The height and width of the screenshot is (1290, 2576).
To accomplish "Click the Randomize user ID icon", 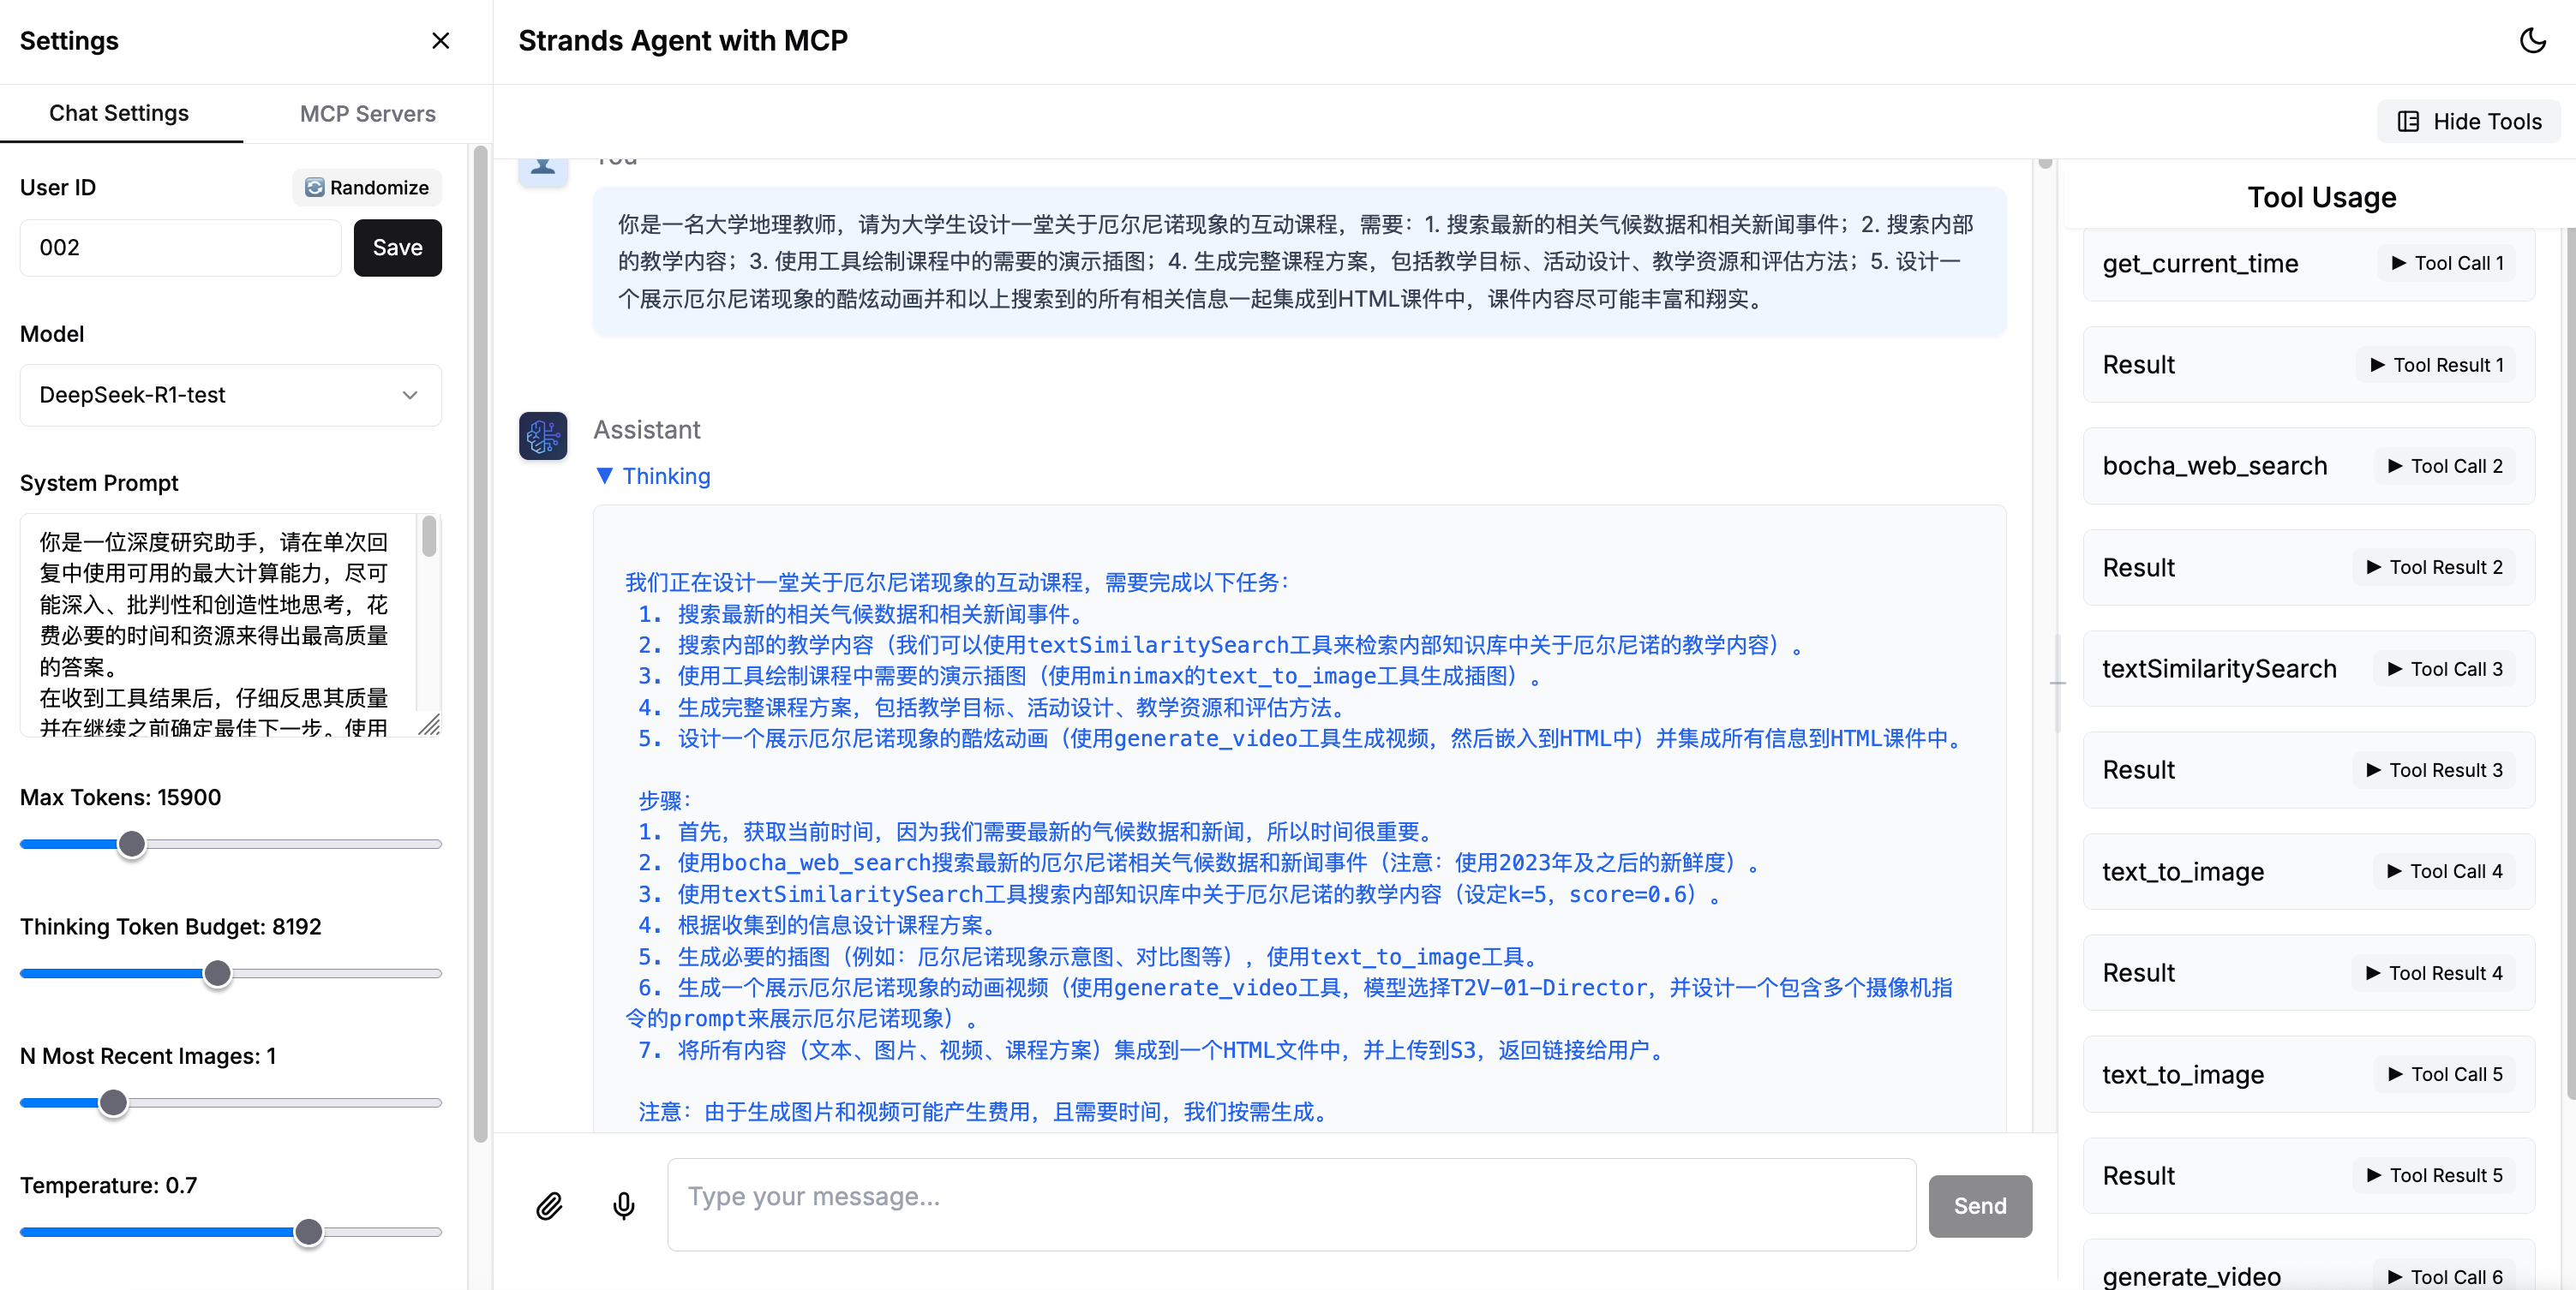I will [x=314, y=188].
